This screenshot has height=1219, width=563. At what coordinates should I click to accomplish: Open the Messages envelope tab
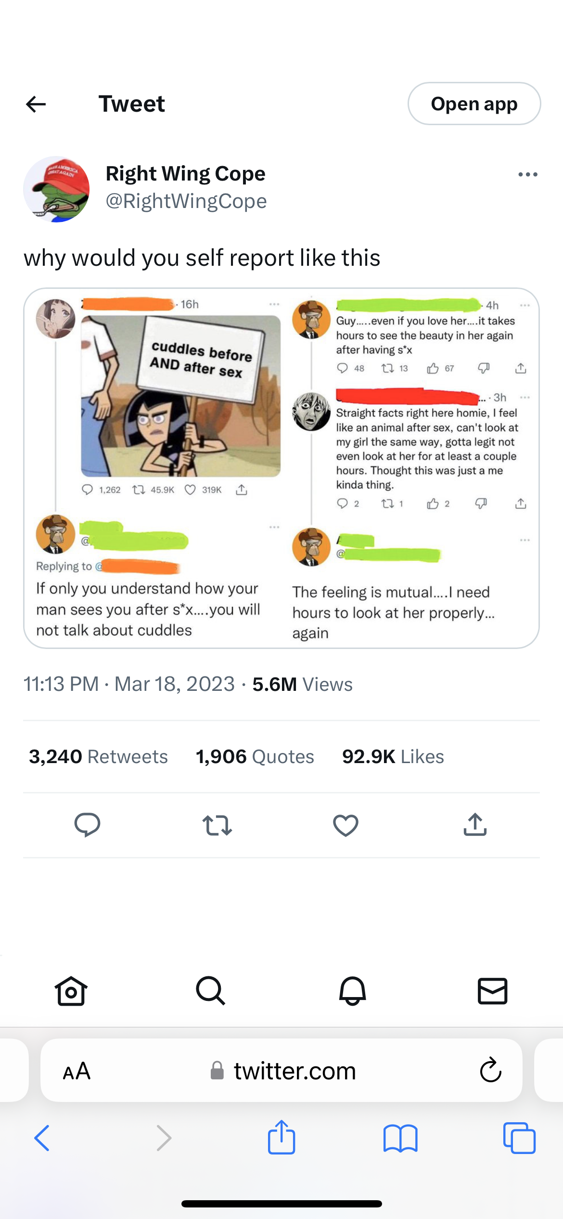pos(492,991)
